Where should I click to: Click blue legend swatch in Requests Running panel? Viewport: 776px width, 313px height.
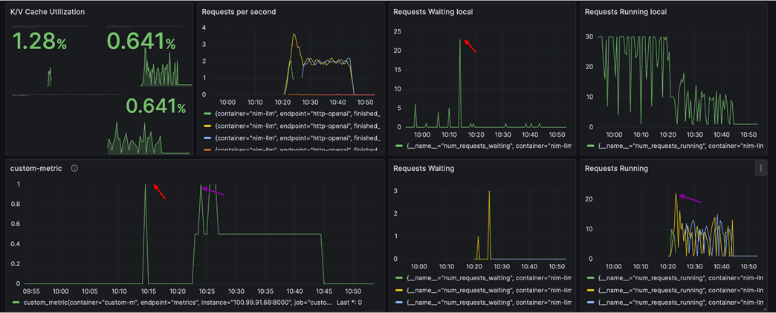coord(591,303)
